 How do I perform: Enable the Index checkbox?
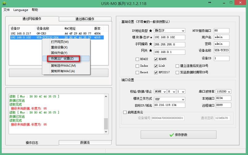[x=137, y=66]
